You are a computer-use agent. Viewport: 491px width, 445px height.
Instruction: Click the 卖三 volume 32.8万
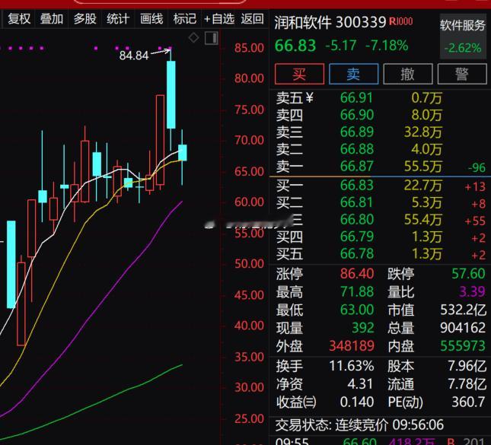(x=422, y=132)
